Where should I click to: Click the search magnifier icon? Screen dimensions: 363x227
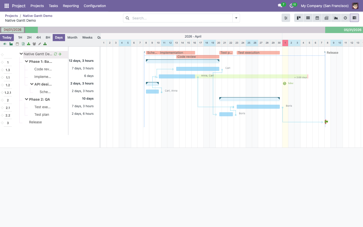point(128,18)
